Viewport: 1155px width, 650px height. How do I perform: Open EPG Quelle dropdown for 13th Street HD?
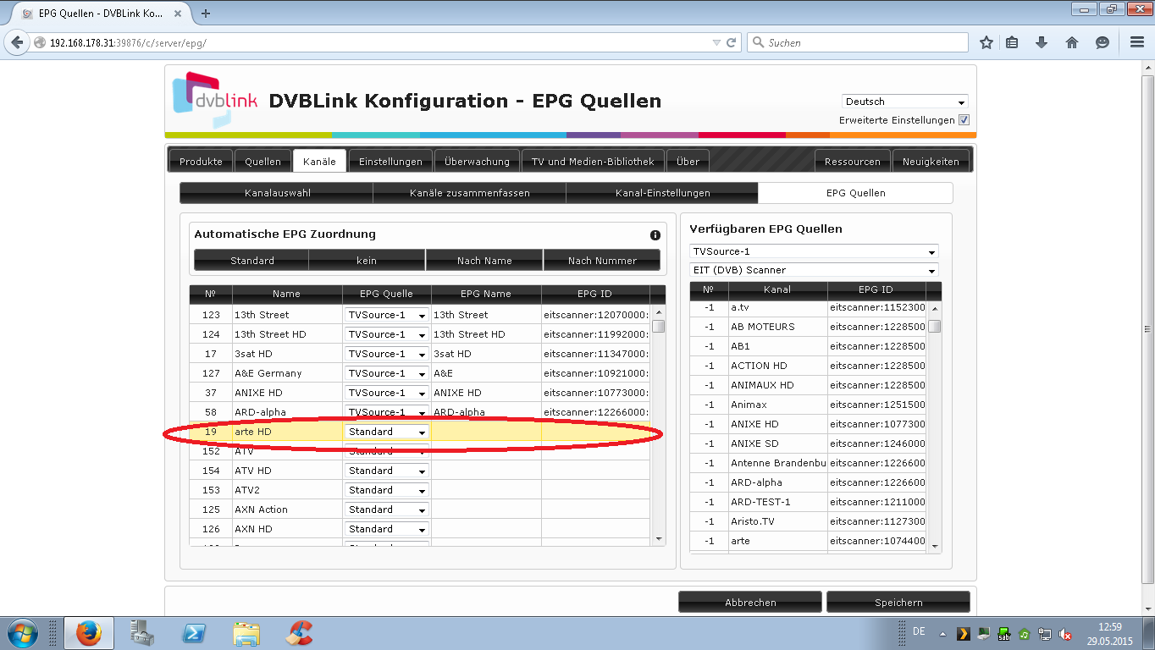pos(387,334)
